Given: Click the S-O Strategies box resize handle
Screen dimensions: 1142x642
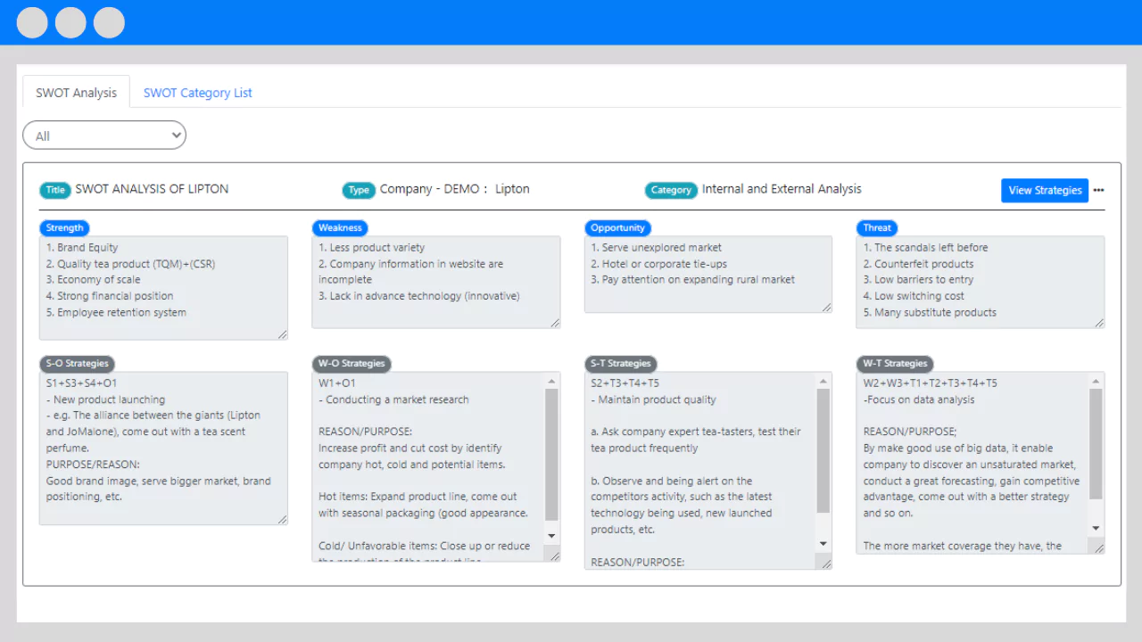Looking at the screenshot, I should (283, 520).
